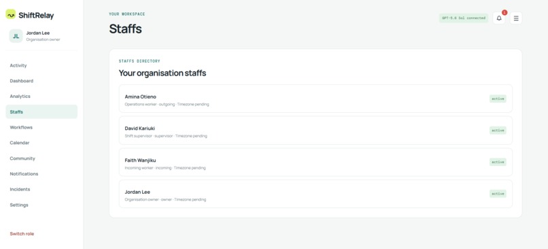Open Calendar from the sidebar
This screenshot has height=249, width=548.
coord(20,143)
